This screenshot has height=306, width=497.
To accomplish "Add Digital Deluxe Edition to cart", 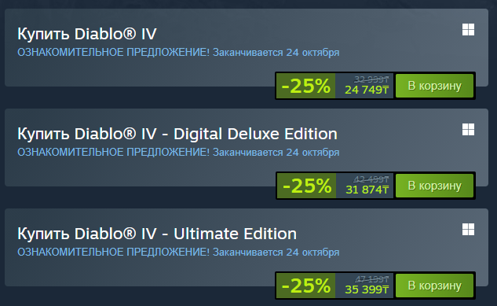I will [434, 186].
